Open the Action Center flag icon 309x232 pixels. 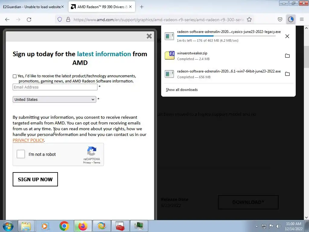pyautogui.click(x=271, y=226)
